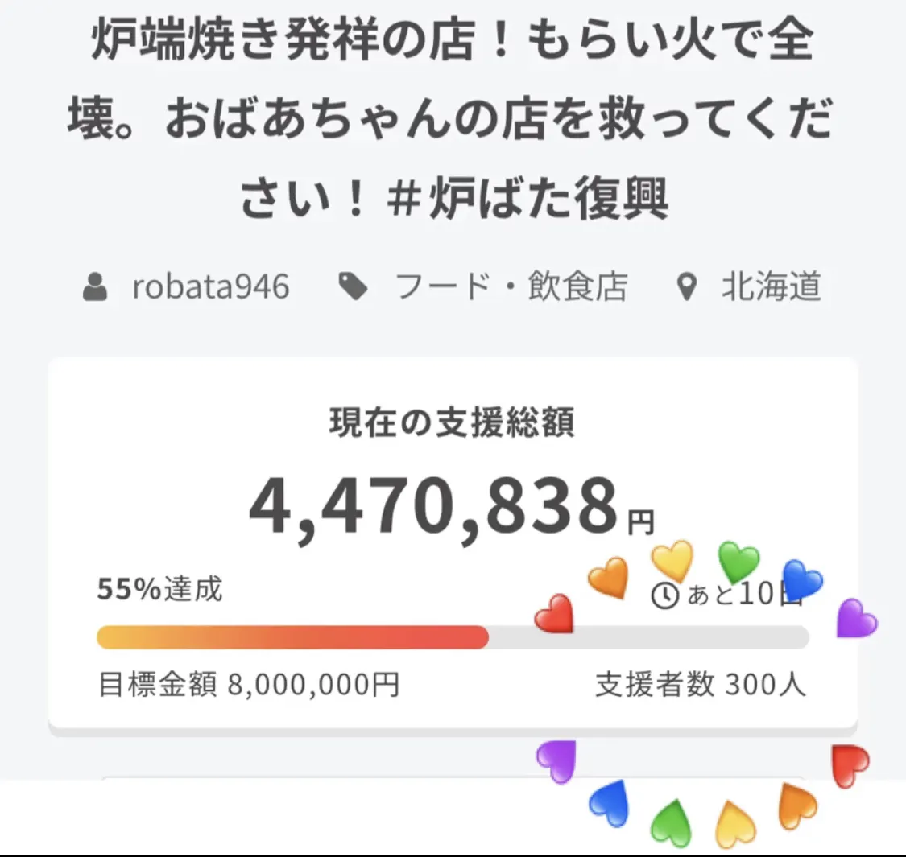
Task: Open the フード・飲食店 category
Action: (x=511, y=286)
